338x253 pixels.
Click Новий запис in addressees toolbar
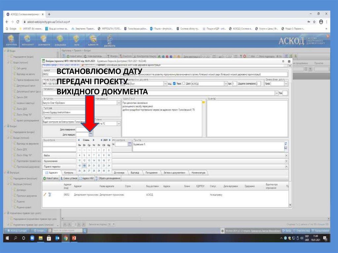coord(51,178)
